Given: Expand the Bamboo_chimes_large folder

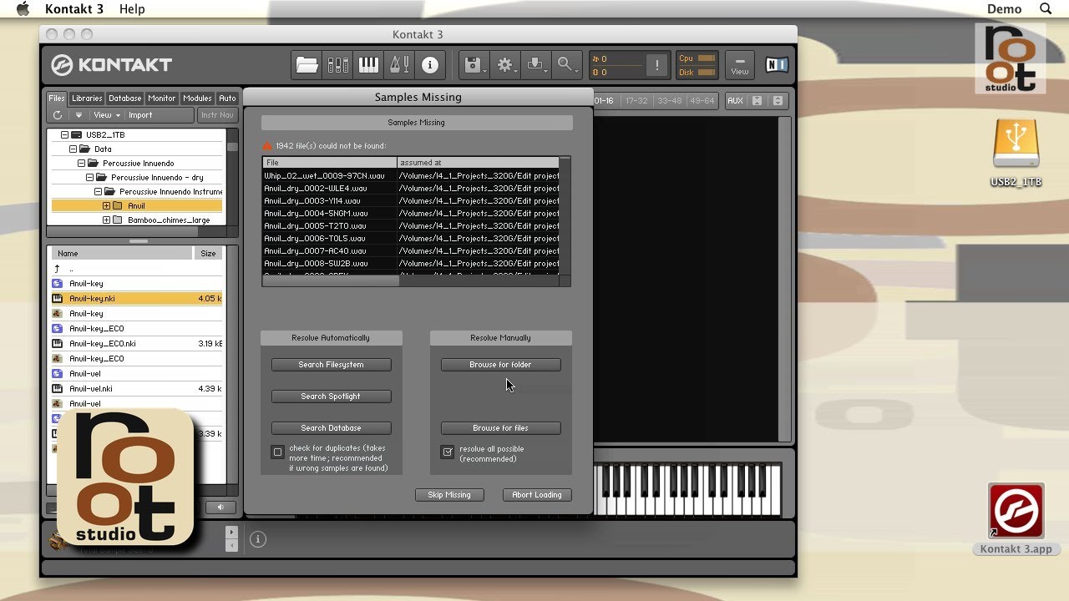Looking at the screenshot, I should coord(106,220).
